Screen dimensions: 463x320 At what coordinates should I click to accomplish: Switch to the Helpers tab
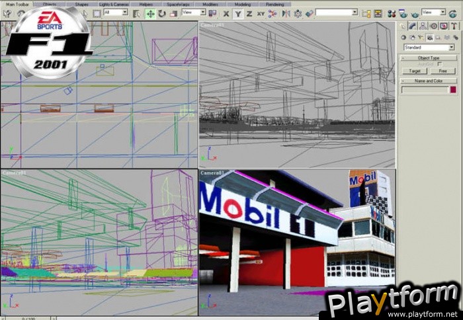pyautogui.click(x=146, y=5)
